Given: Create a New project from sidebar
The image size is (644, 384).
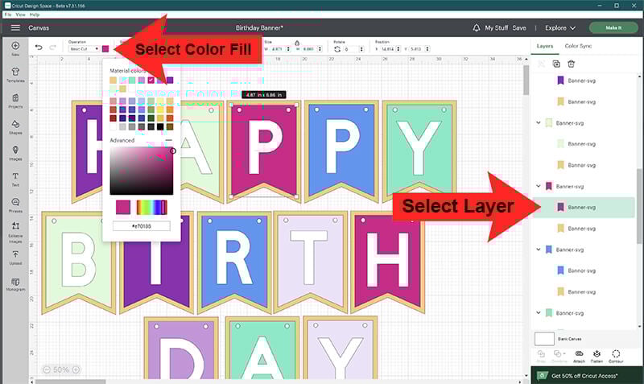Looking at the screenshot, I should coord(15,48).
